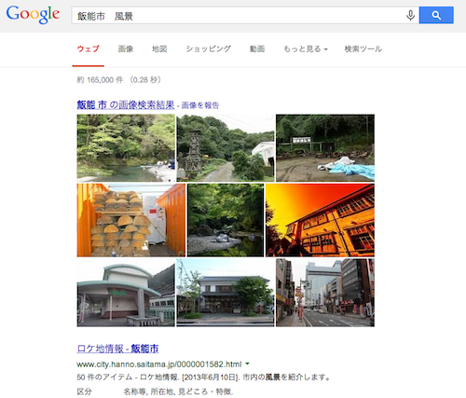Open 検索ツール search tools options

(363, 48)
